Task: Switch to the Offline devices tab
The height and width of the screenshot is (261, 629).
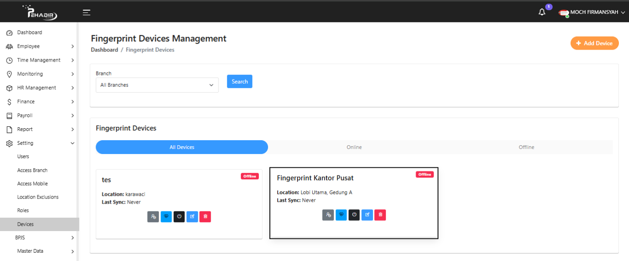Action: pos(526,147)
